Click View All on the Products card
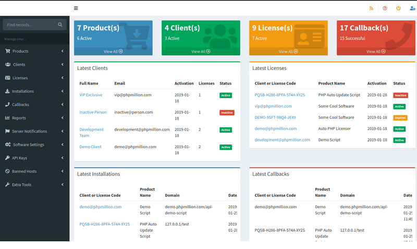The width and height of the screenshot is (417, 249). (113, 51)
